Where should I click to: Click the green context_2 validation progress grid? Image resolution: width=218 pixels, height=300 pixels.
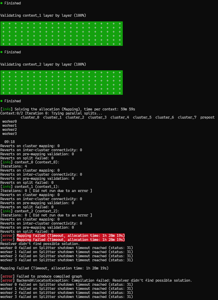tap(62, 83)
